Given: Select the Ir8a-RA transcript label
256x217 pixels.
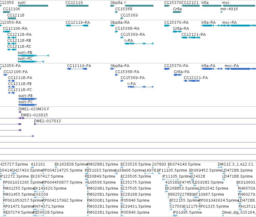Looking at the screenshot, I should (x=208, y=22).
